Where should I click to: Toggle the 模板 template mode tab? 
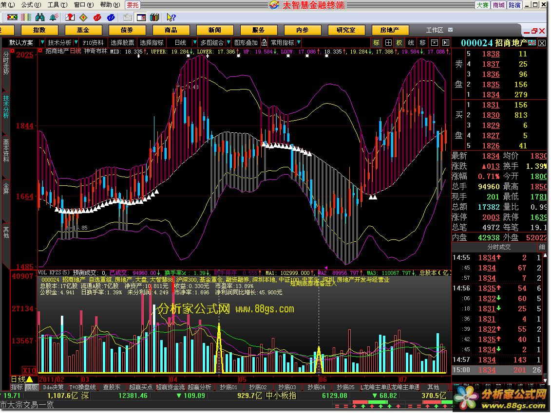click(31, 387)
